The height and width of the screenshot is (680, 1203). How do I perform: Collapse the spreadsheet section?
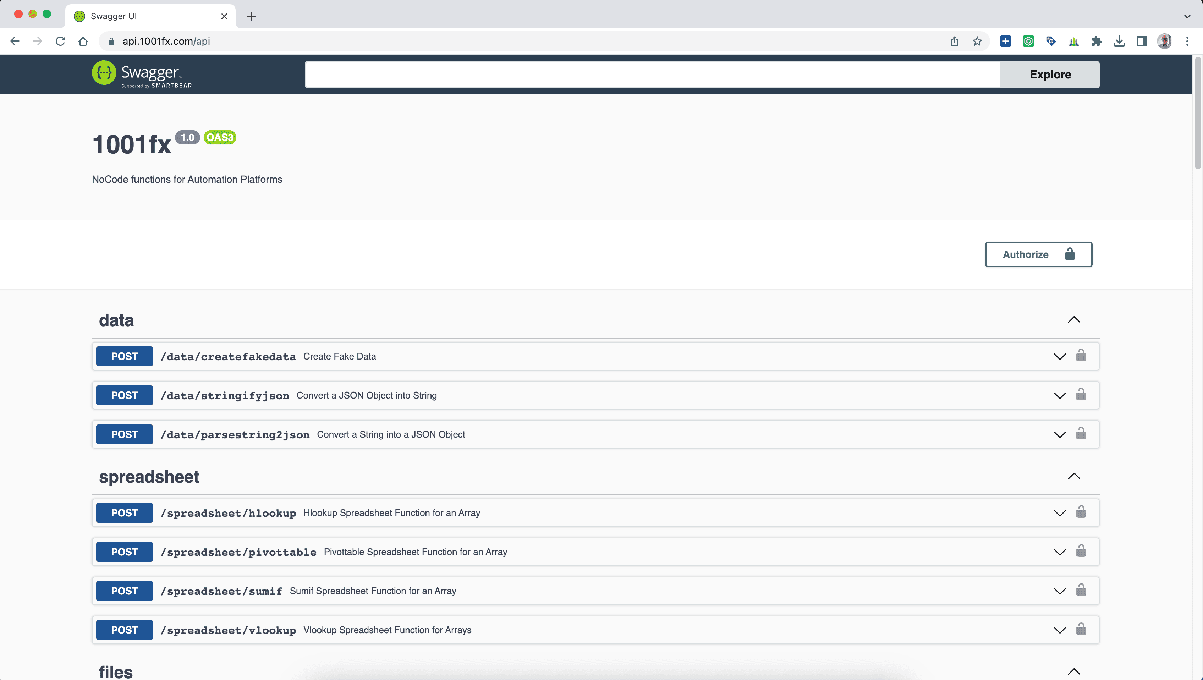click(x=1073, y=476)
